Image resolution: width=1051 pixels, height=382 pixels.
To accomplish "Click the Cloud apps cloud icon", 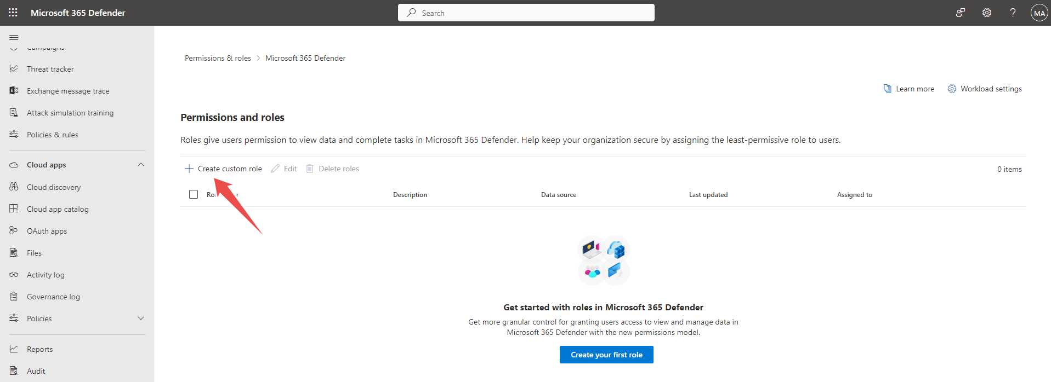I will [14, 165].
